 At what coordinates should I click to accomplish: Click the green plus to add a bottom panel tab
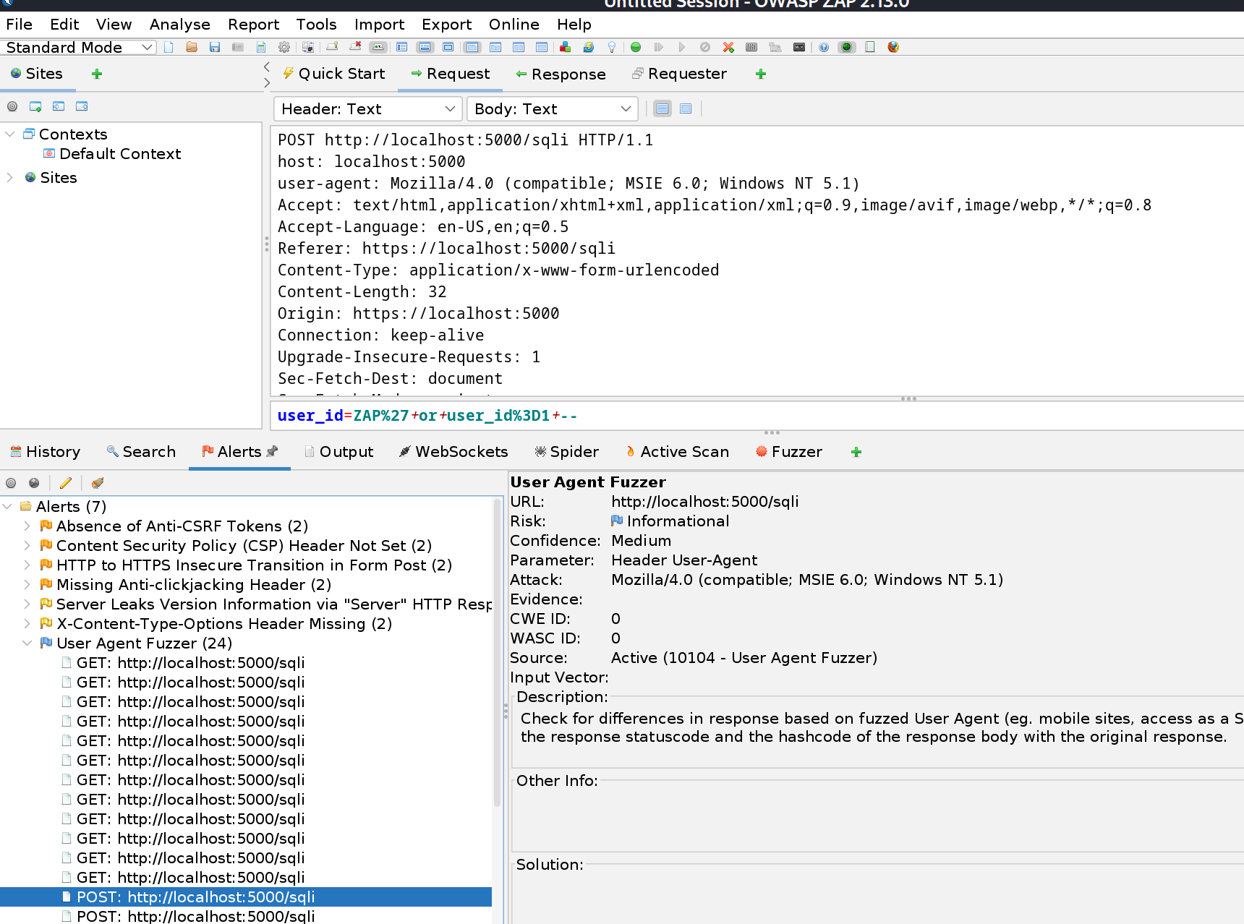point(856,452)
